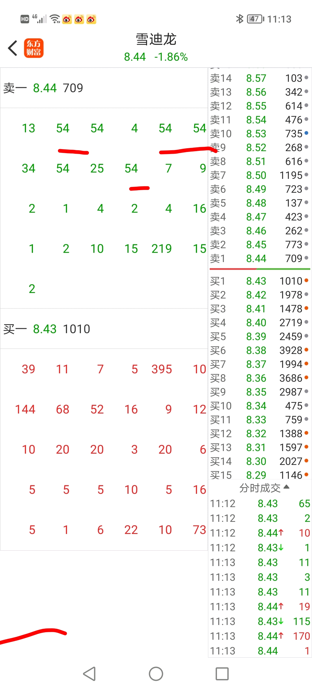Tap buy queue order 68
The width and height of the screenshot is (312, 690).
pos(63,409)
